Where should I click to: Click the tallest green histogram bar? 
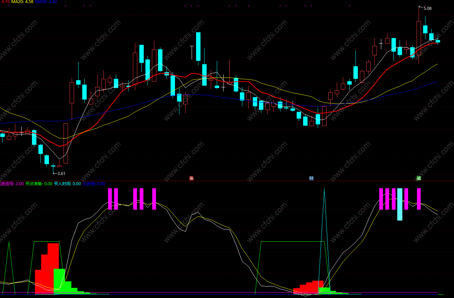point(59,281)
